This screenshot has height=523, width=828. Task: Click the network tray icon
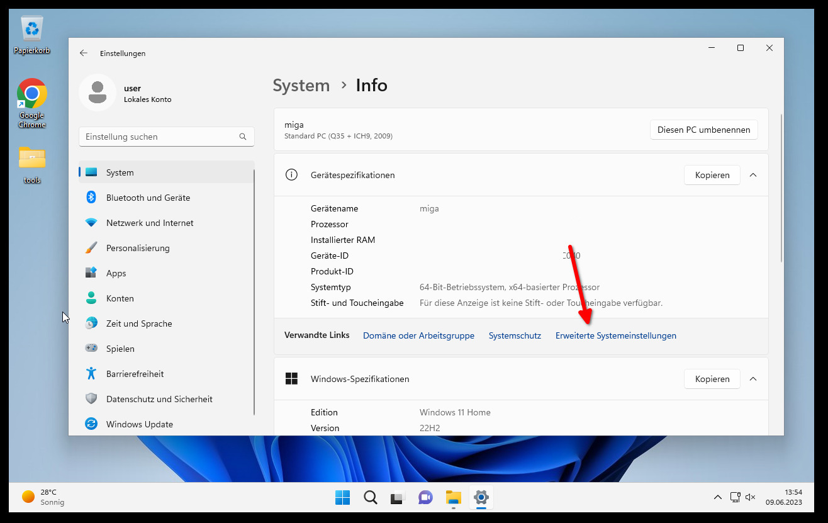pos(735,497)
